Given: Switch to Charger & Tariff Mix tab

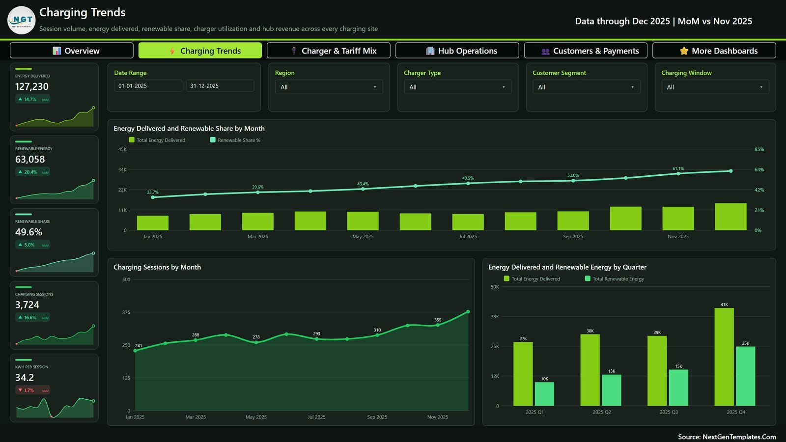Looking at the screenshot, I should (329, 51).
